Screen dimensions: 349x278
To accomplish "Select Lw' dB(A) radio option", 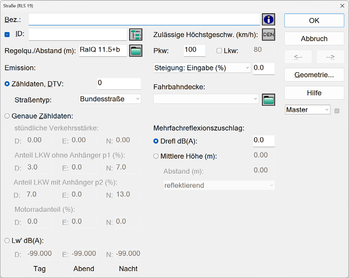I will 7,240.
